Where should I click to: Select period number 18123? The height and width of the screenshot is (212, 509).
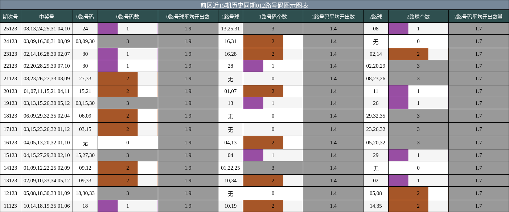click(x=11, y=116)
